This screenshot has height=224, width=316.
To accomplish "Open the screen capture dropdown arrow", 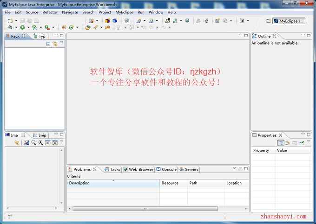I will [248, 20].
